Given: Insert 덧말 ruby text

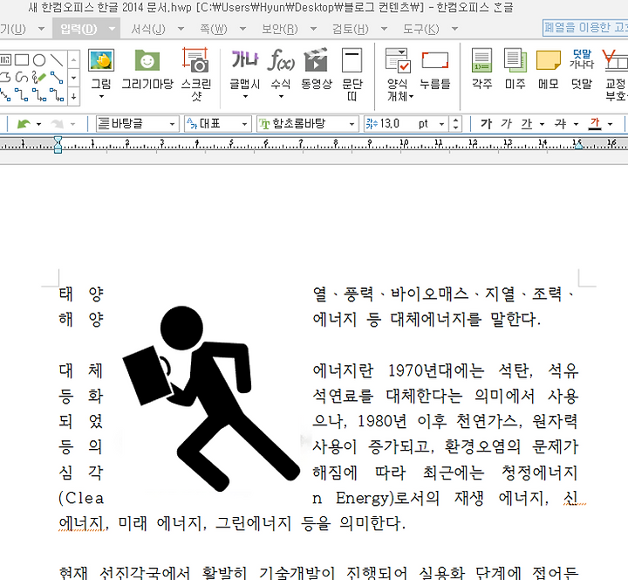Looking at the screenshot, I should click(x=582, y=68).
